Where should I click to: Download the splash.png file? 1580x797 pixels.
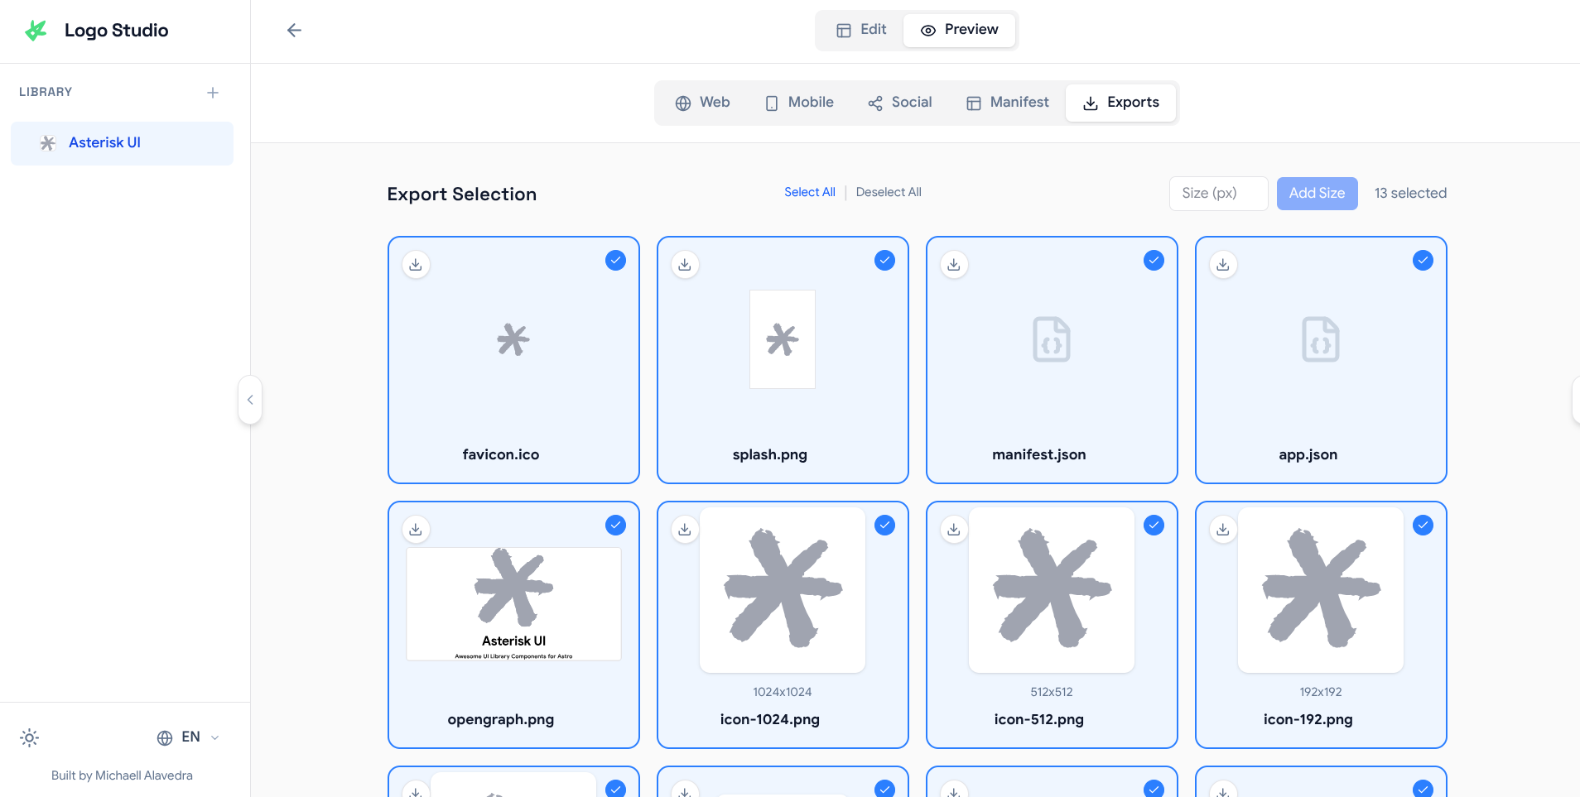coord(685,265)
